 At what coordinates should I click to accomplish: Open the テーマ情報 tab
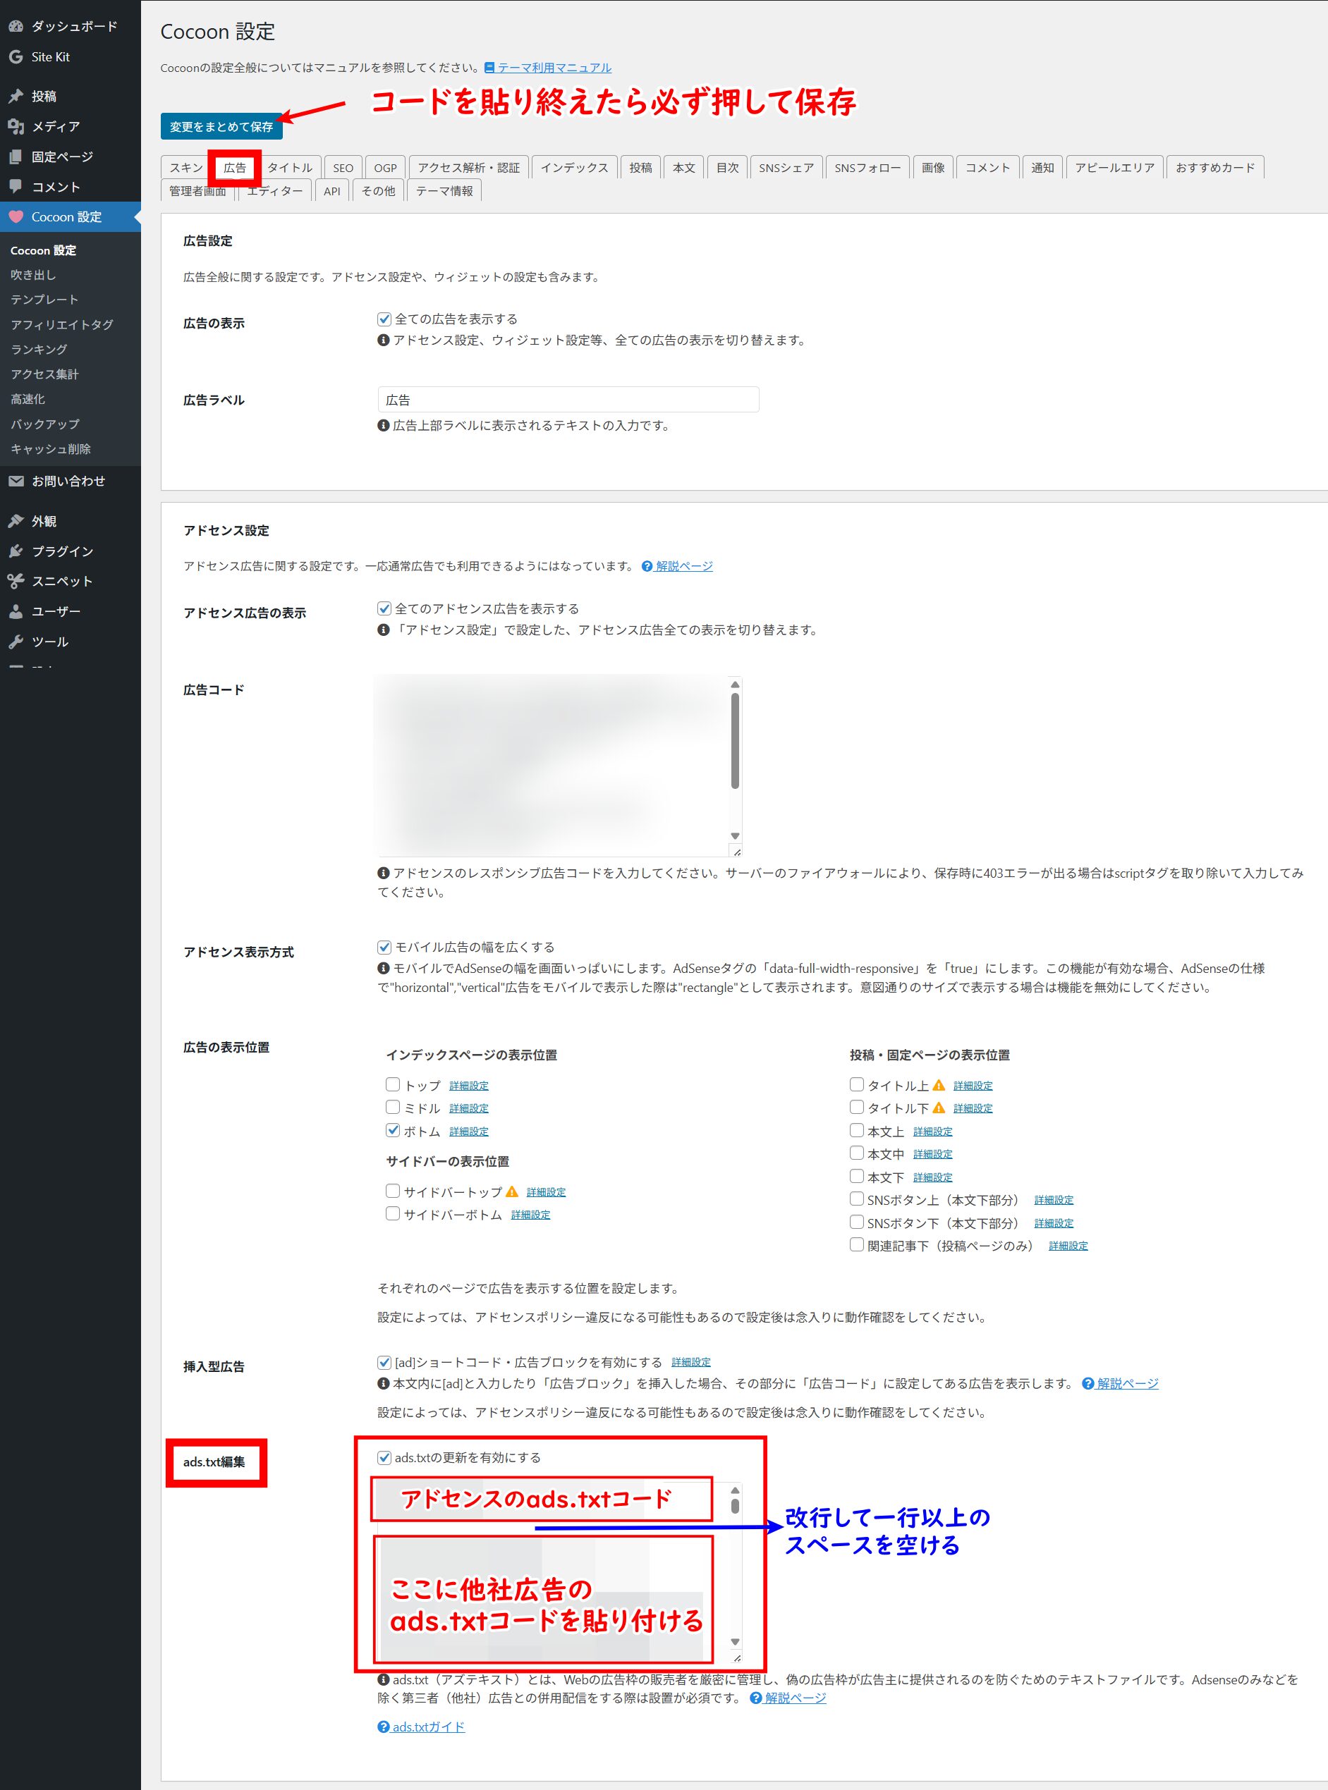[x=444, y=190]
